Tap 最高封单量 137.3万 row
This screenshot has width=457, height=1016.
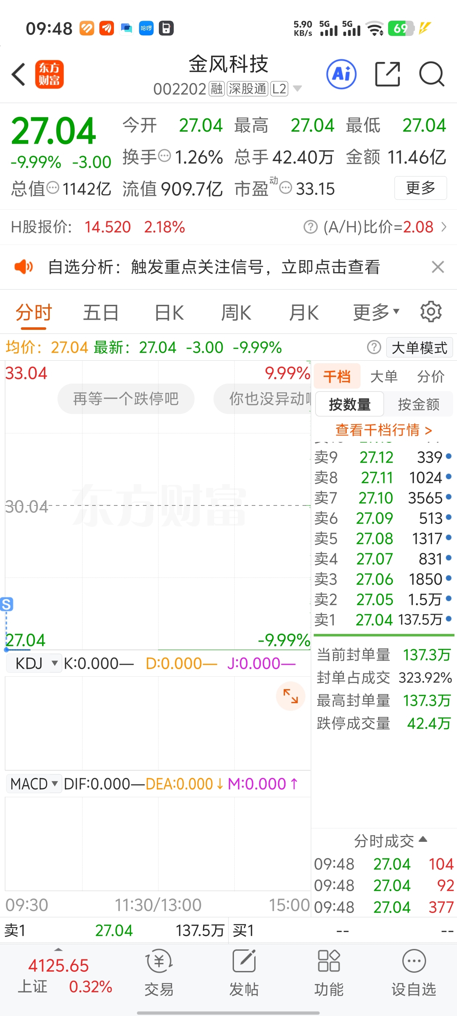[x=384, y=700]
